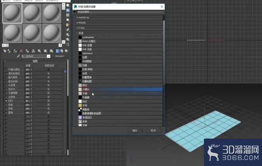The image size is (262, 166).
Task: Click the Get Material icon
Action: pos(5,51)
